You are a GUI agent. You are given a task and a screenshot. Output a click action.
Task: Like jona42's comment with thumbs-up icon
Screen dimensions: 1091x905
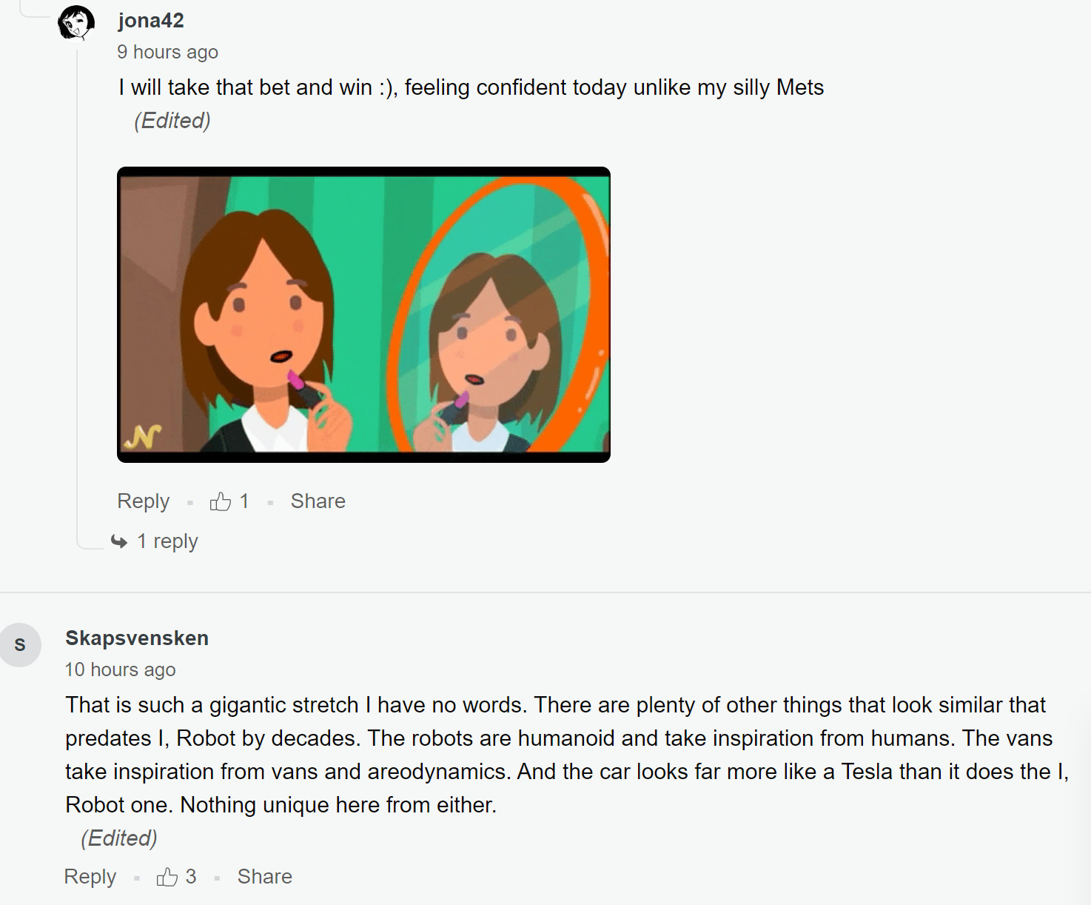click(x=220, y=502)
